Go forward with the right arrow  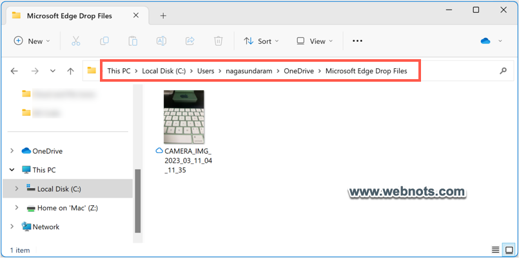35,71
